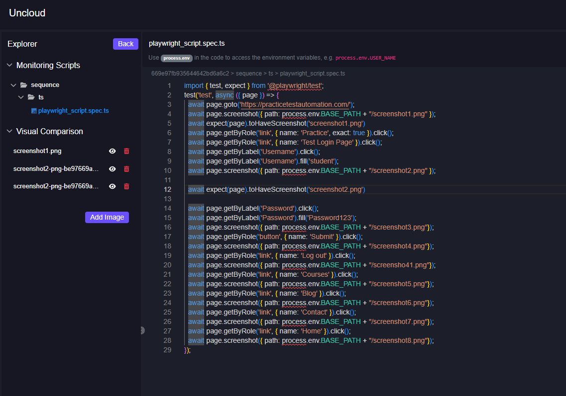The width and height of the screenshot is (566, 396).
Task: Click the async keyword on line 2
Action: point(225,95)
